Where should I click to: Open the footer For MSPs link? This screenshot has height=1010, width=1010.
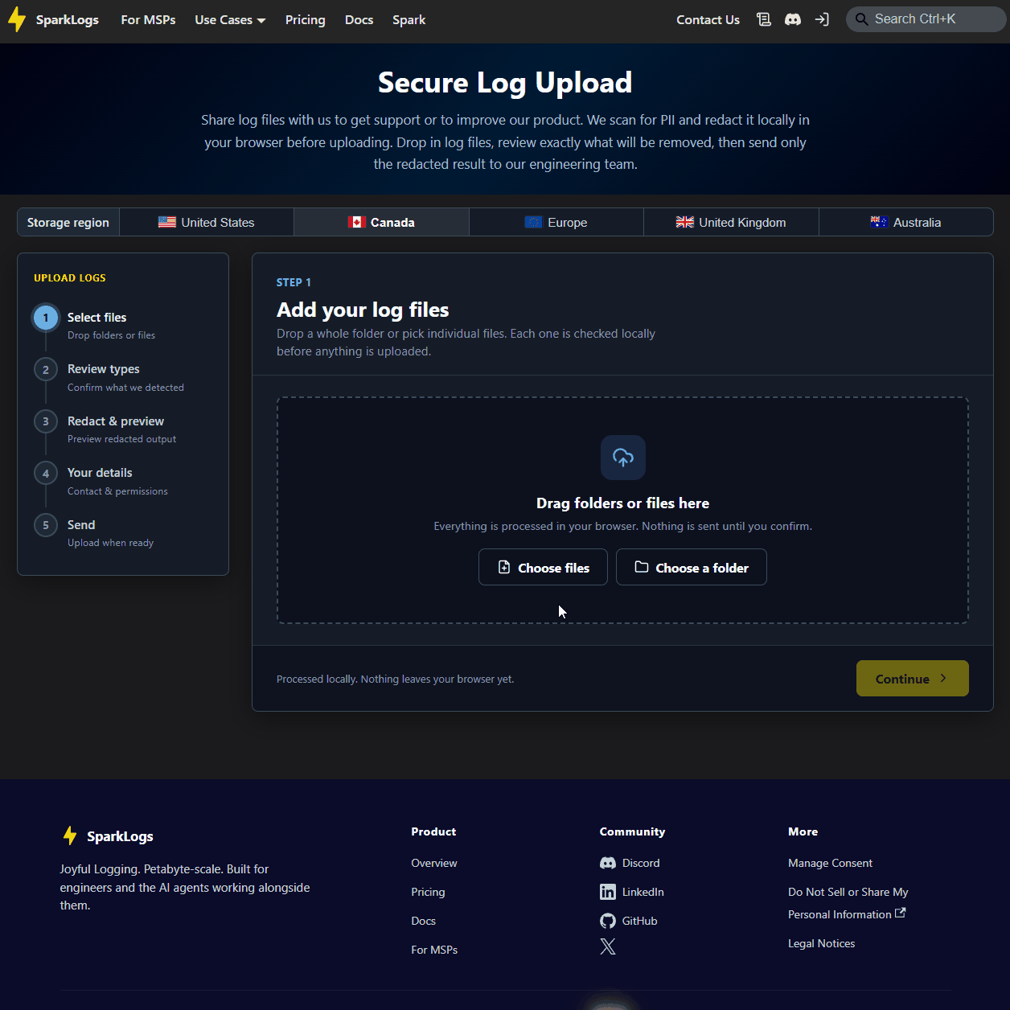[434, 950]
